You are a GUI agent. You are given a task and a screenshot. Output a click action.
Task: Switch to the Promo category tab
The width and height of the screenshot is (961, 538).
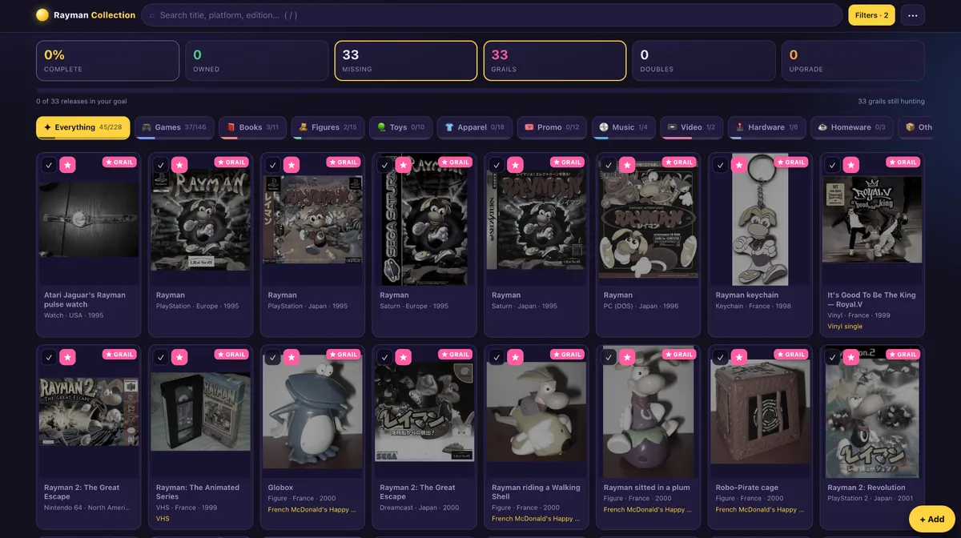552,127
